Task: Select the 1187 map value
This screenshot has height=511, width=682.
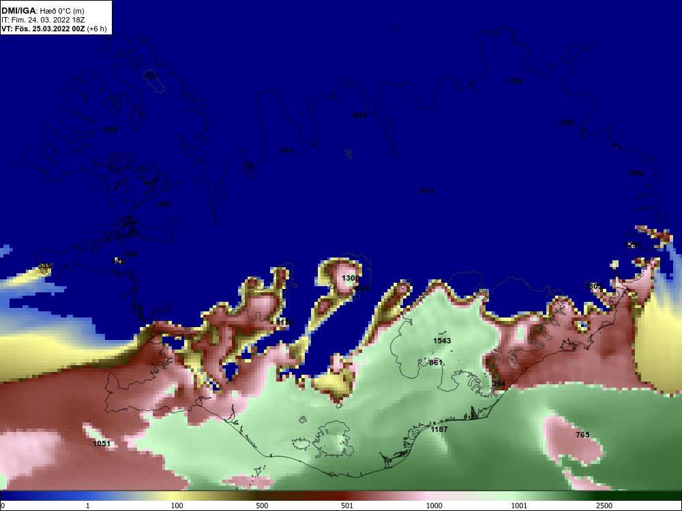Action: click(x=439, y=429)
